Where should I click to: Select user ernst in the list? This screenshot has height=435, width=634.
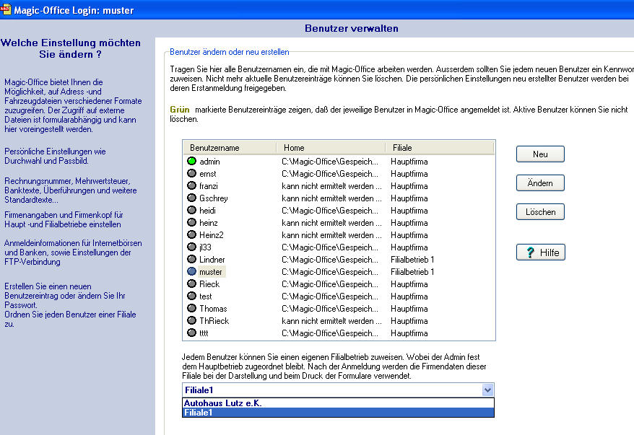[x=208, y=174]
